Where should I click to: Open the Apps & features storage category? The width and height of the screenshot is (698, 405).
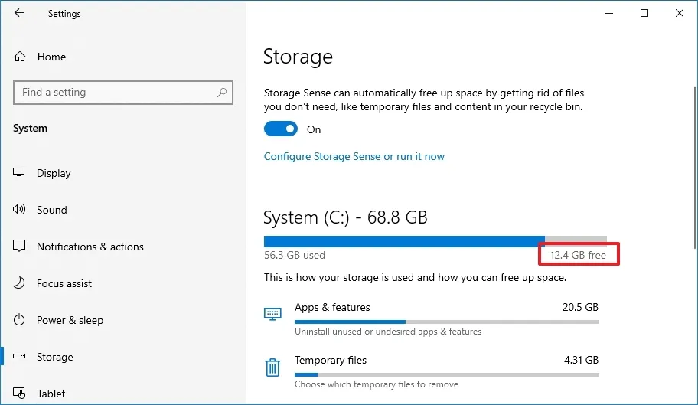[431, 318]
